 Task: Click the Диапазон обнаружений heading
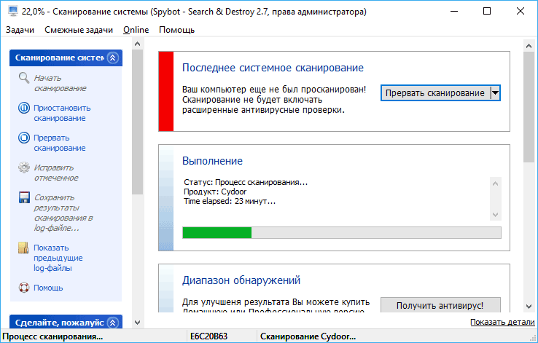[241, 280]
